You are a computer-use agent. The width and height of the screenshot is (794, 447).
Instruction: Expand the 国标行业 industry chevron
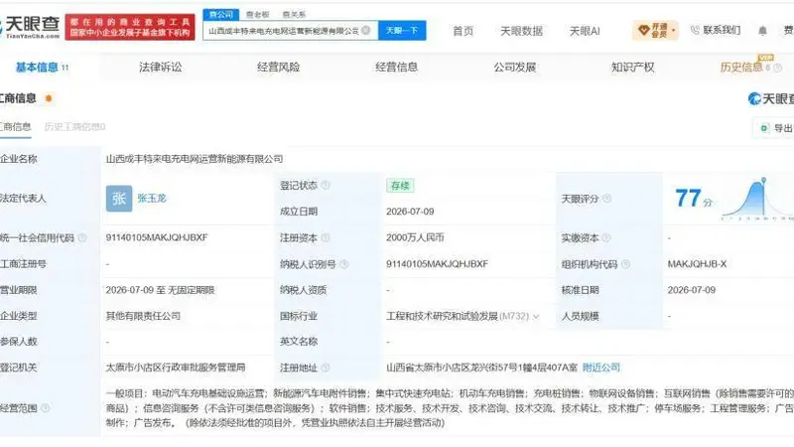click(x=536, y=316)
